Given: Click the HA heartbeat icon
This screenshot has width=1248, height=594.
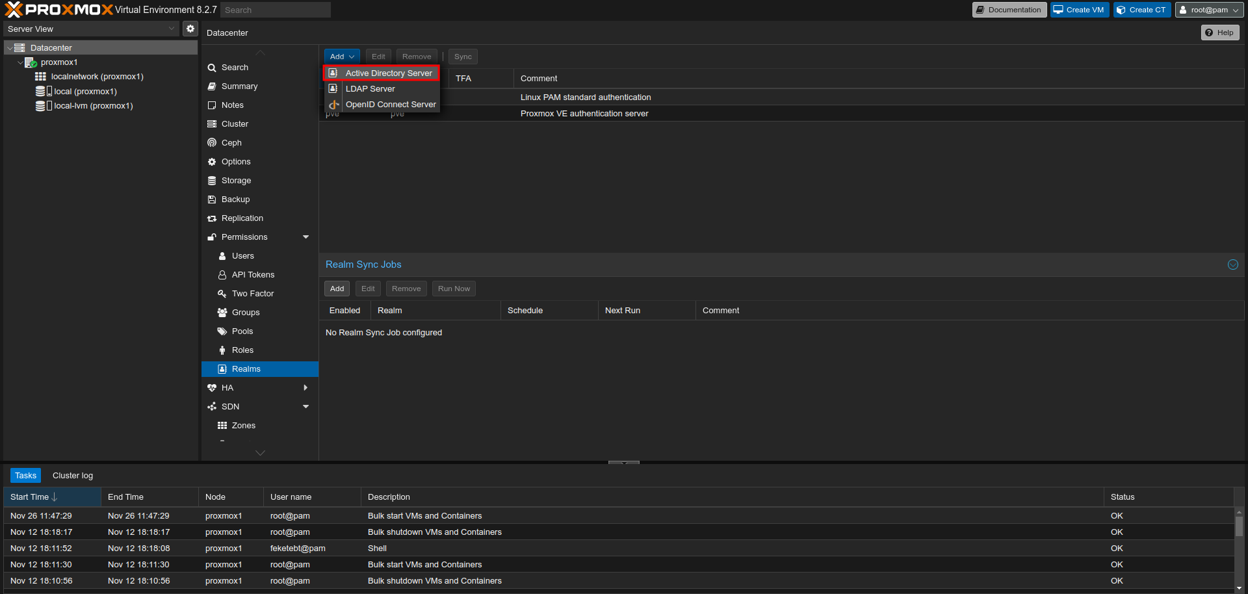Looking at the screenshot, I should 212,388.
